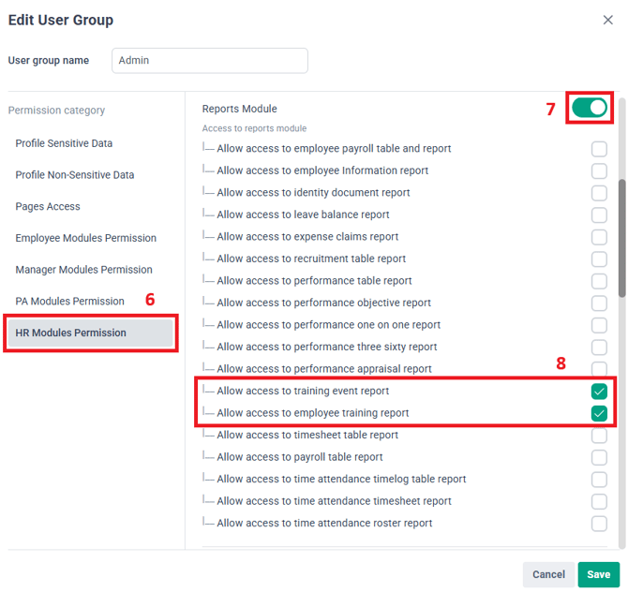Enable time attendance roster report access
This screenshot has height=592, width=628.
[x=599, y=524]
